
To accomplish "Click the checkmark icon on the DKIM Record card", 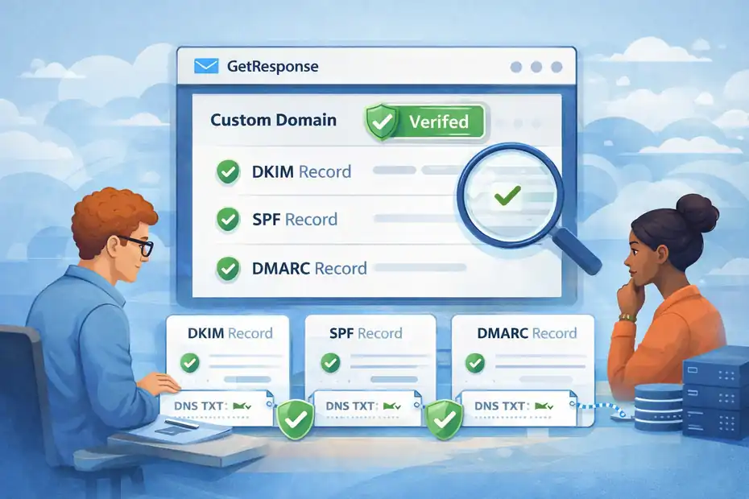I will click(x=191, y=363).
